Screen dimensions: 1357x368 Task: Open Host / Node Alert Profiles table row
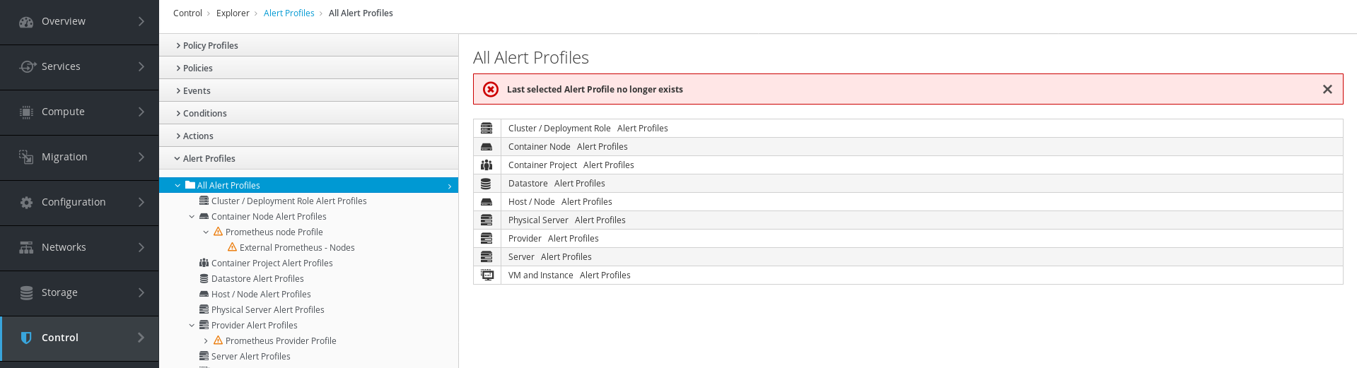coord(908,201)
